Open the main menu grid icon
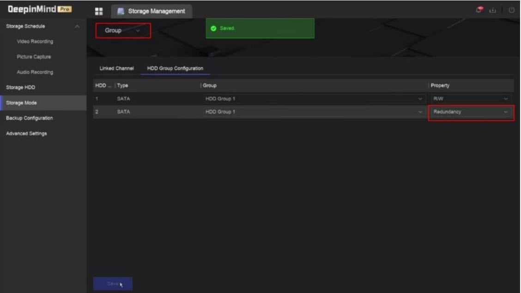The height and width of the screenshot is (293, 521). (x=99, y=11)
